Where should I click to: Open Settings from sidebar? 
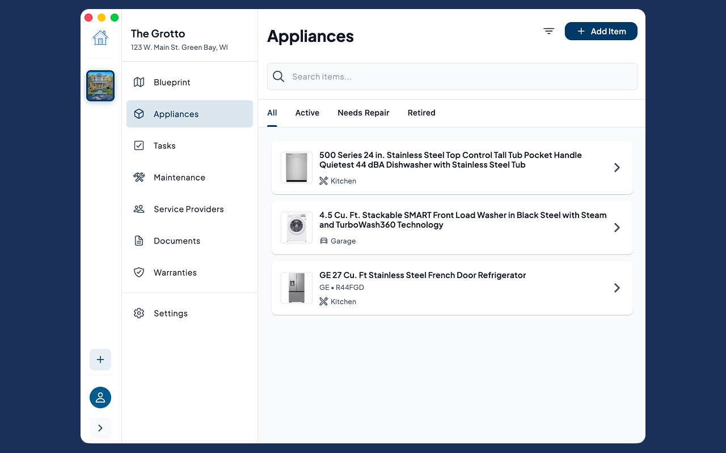pyautogui.click(x=189, y=313)
